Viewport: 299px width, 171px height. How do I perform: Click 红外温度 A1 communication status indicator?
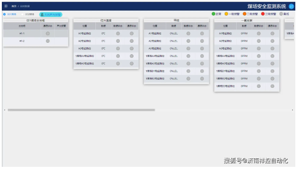(132, 34)
